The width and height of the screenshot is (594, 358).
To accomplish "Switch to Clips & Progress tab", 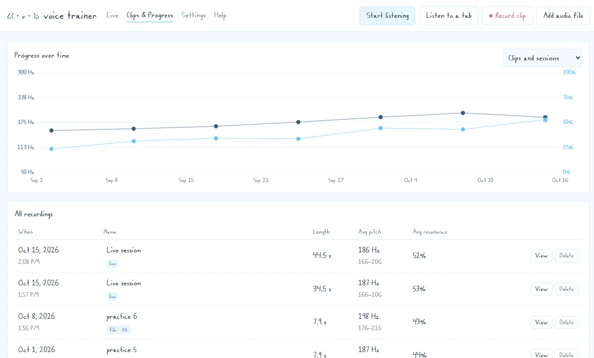I will (x=149, y=15).
